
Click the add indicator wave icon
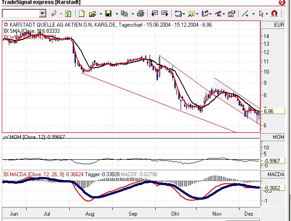click(x=191, y=14)
